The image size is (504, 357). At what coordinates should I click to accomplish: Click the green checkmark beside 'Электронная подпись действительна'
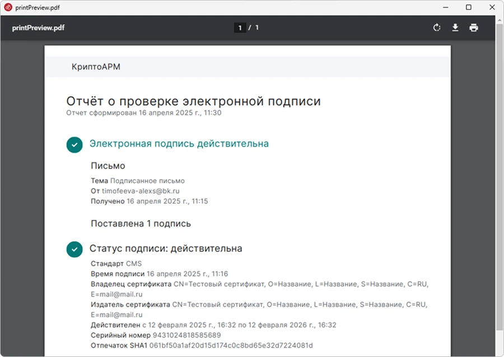click(x=74, y=144)
